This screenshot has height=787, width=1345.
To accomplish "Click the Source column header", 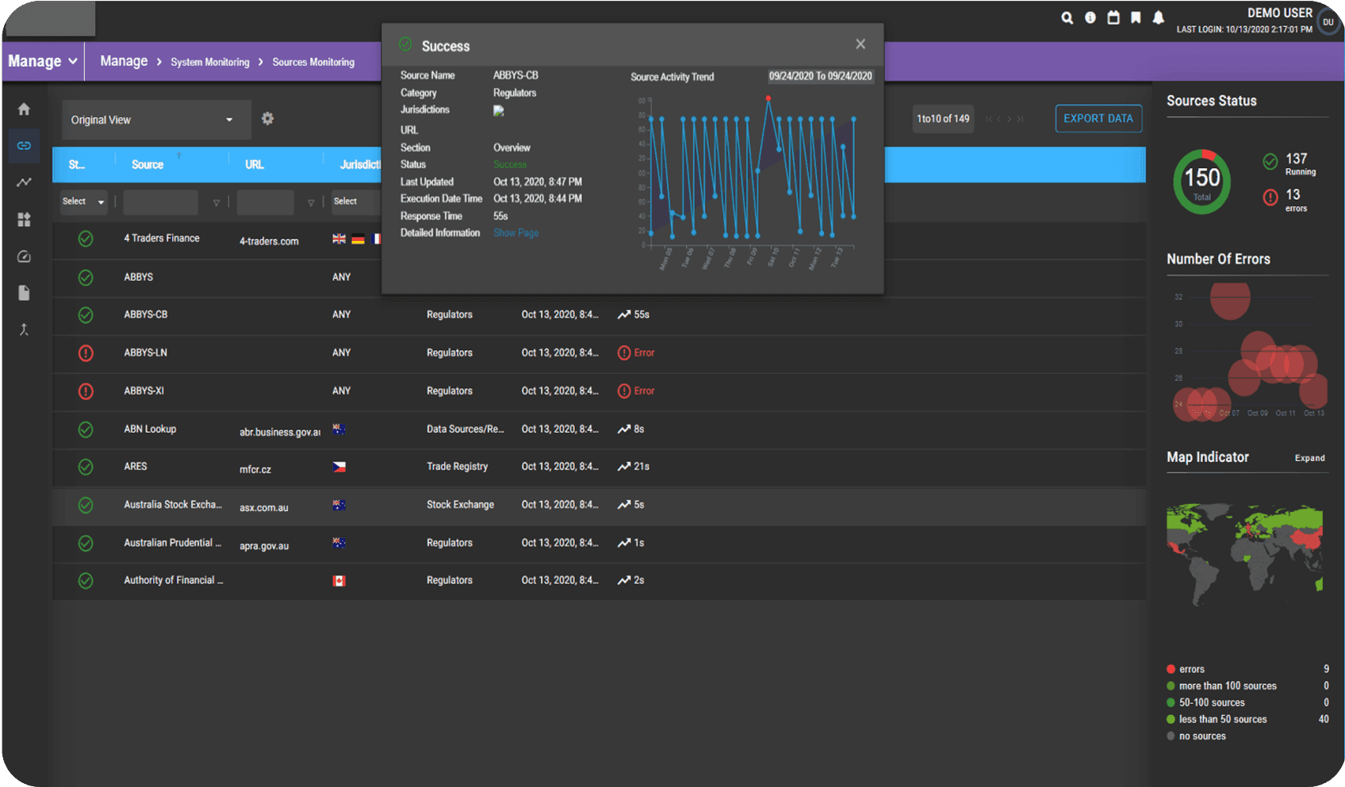I will click(148, 165).
